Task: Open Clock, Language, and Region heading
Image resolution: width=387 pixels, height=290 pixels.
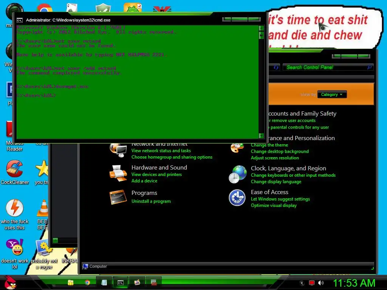Action: pos(288,168)
